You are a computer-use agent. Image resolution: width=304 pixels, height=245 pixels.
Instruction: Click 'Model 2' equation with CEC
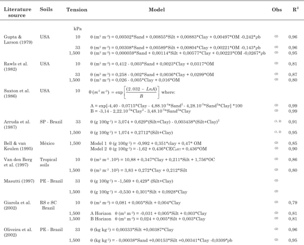tap(148, 149)
